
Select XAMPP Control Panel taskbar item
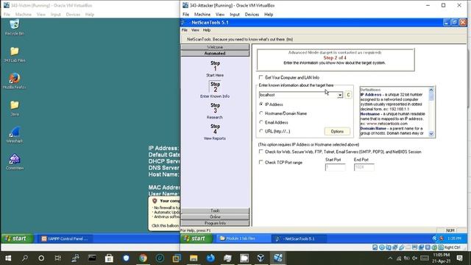65,239
